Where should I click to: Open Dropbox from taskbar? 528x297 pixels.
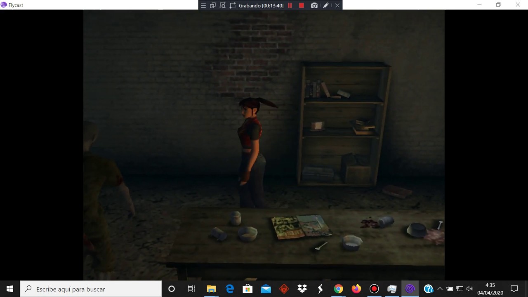pyautogui.click(x=302, y=289)
